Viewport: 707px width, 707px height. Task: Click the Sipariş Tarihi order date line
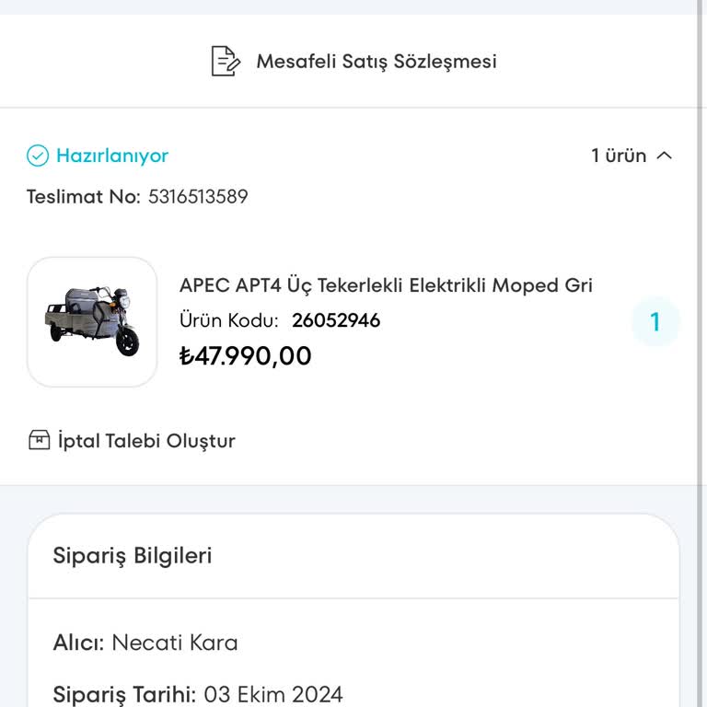(198, 694)
